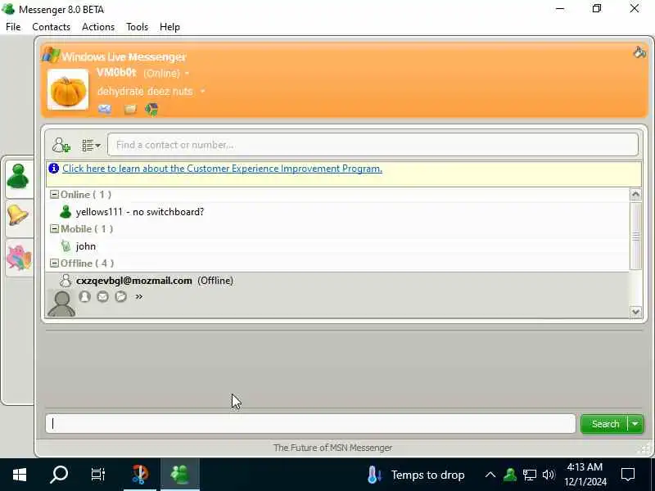Open the Help menu

coord(169,27)
